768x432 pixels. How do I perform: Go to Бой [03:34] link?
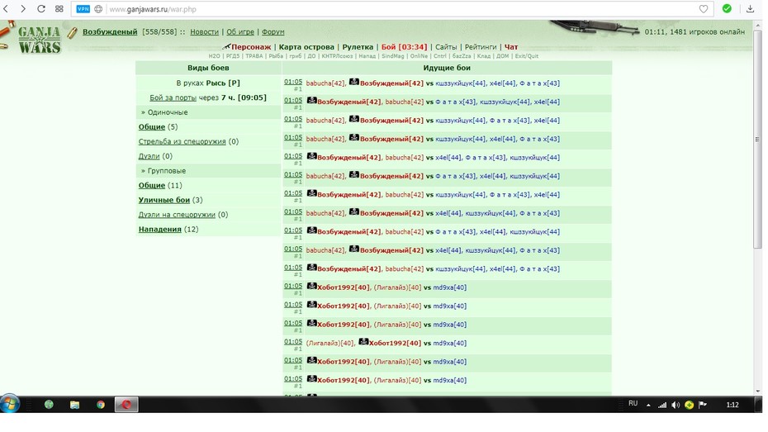404,47
